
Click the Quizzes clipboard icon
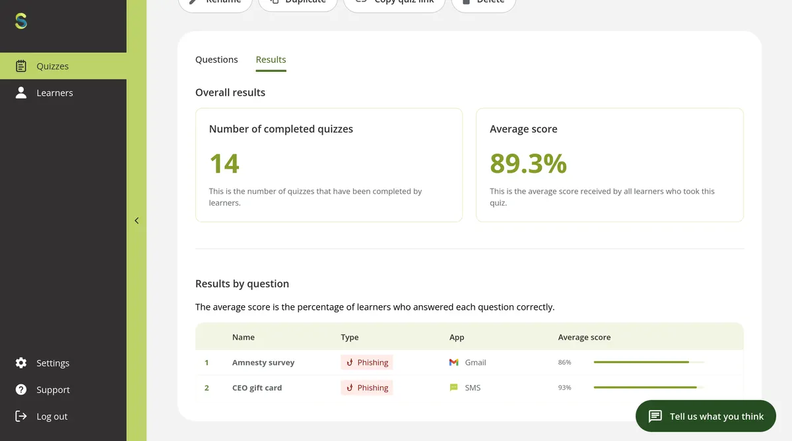coord(21,66)
